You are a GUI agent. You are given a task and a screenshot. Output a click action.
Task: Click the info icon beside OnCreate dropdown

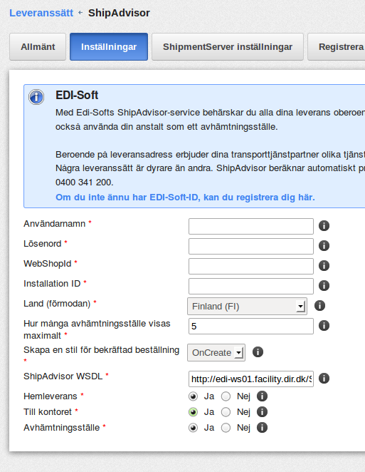click(258, 352)
